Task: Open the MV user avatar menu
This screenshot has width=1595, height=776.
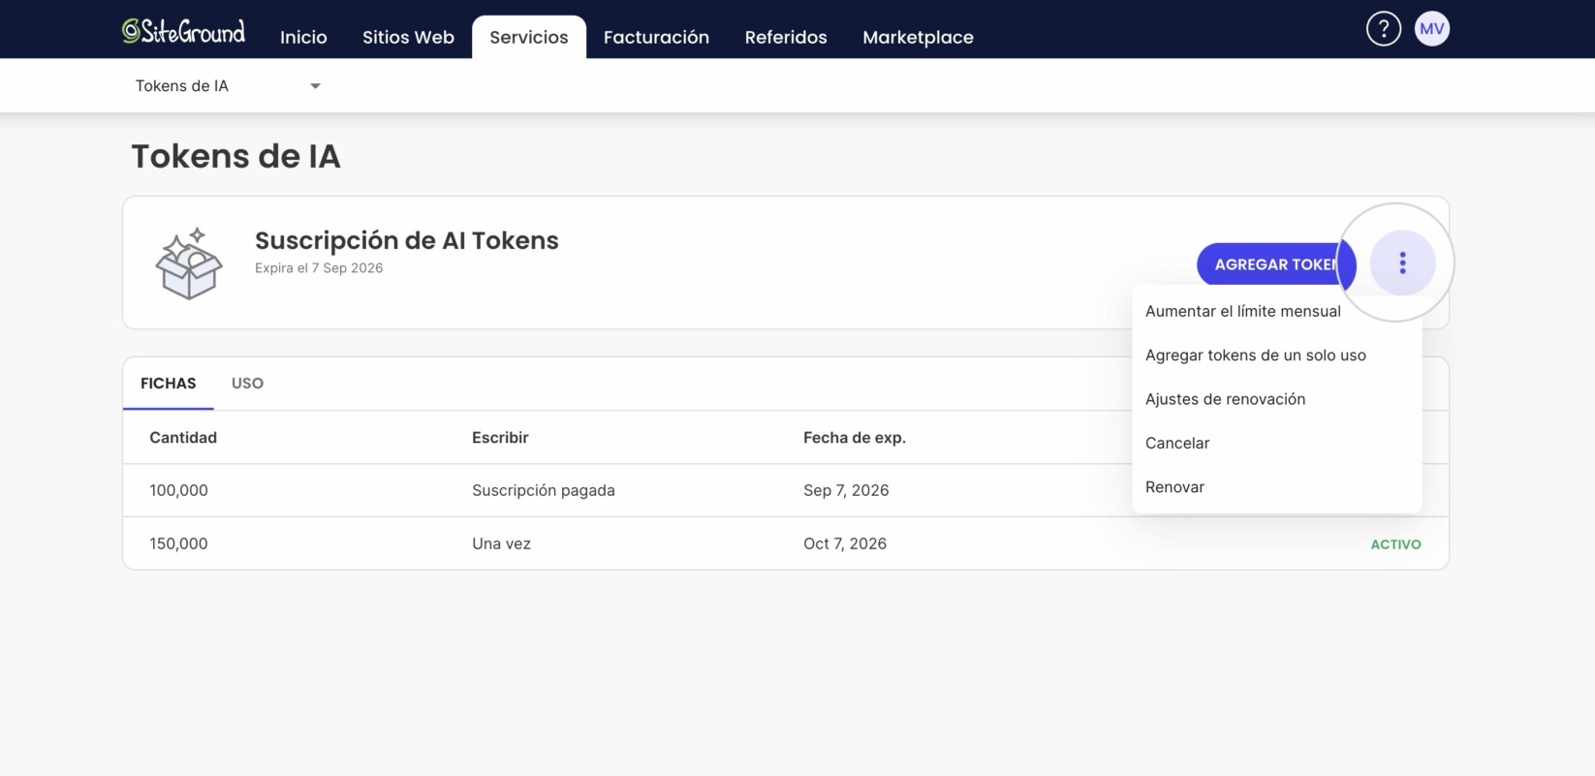Action: pos(1431,29)
